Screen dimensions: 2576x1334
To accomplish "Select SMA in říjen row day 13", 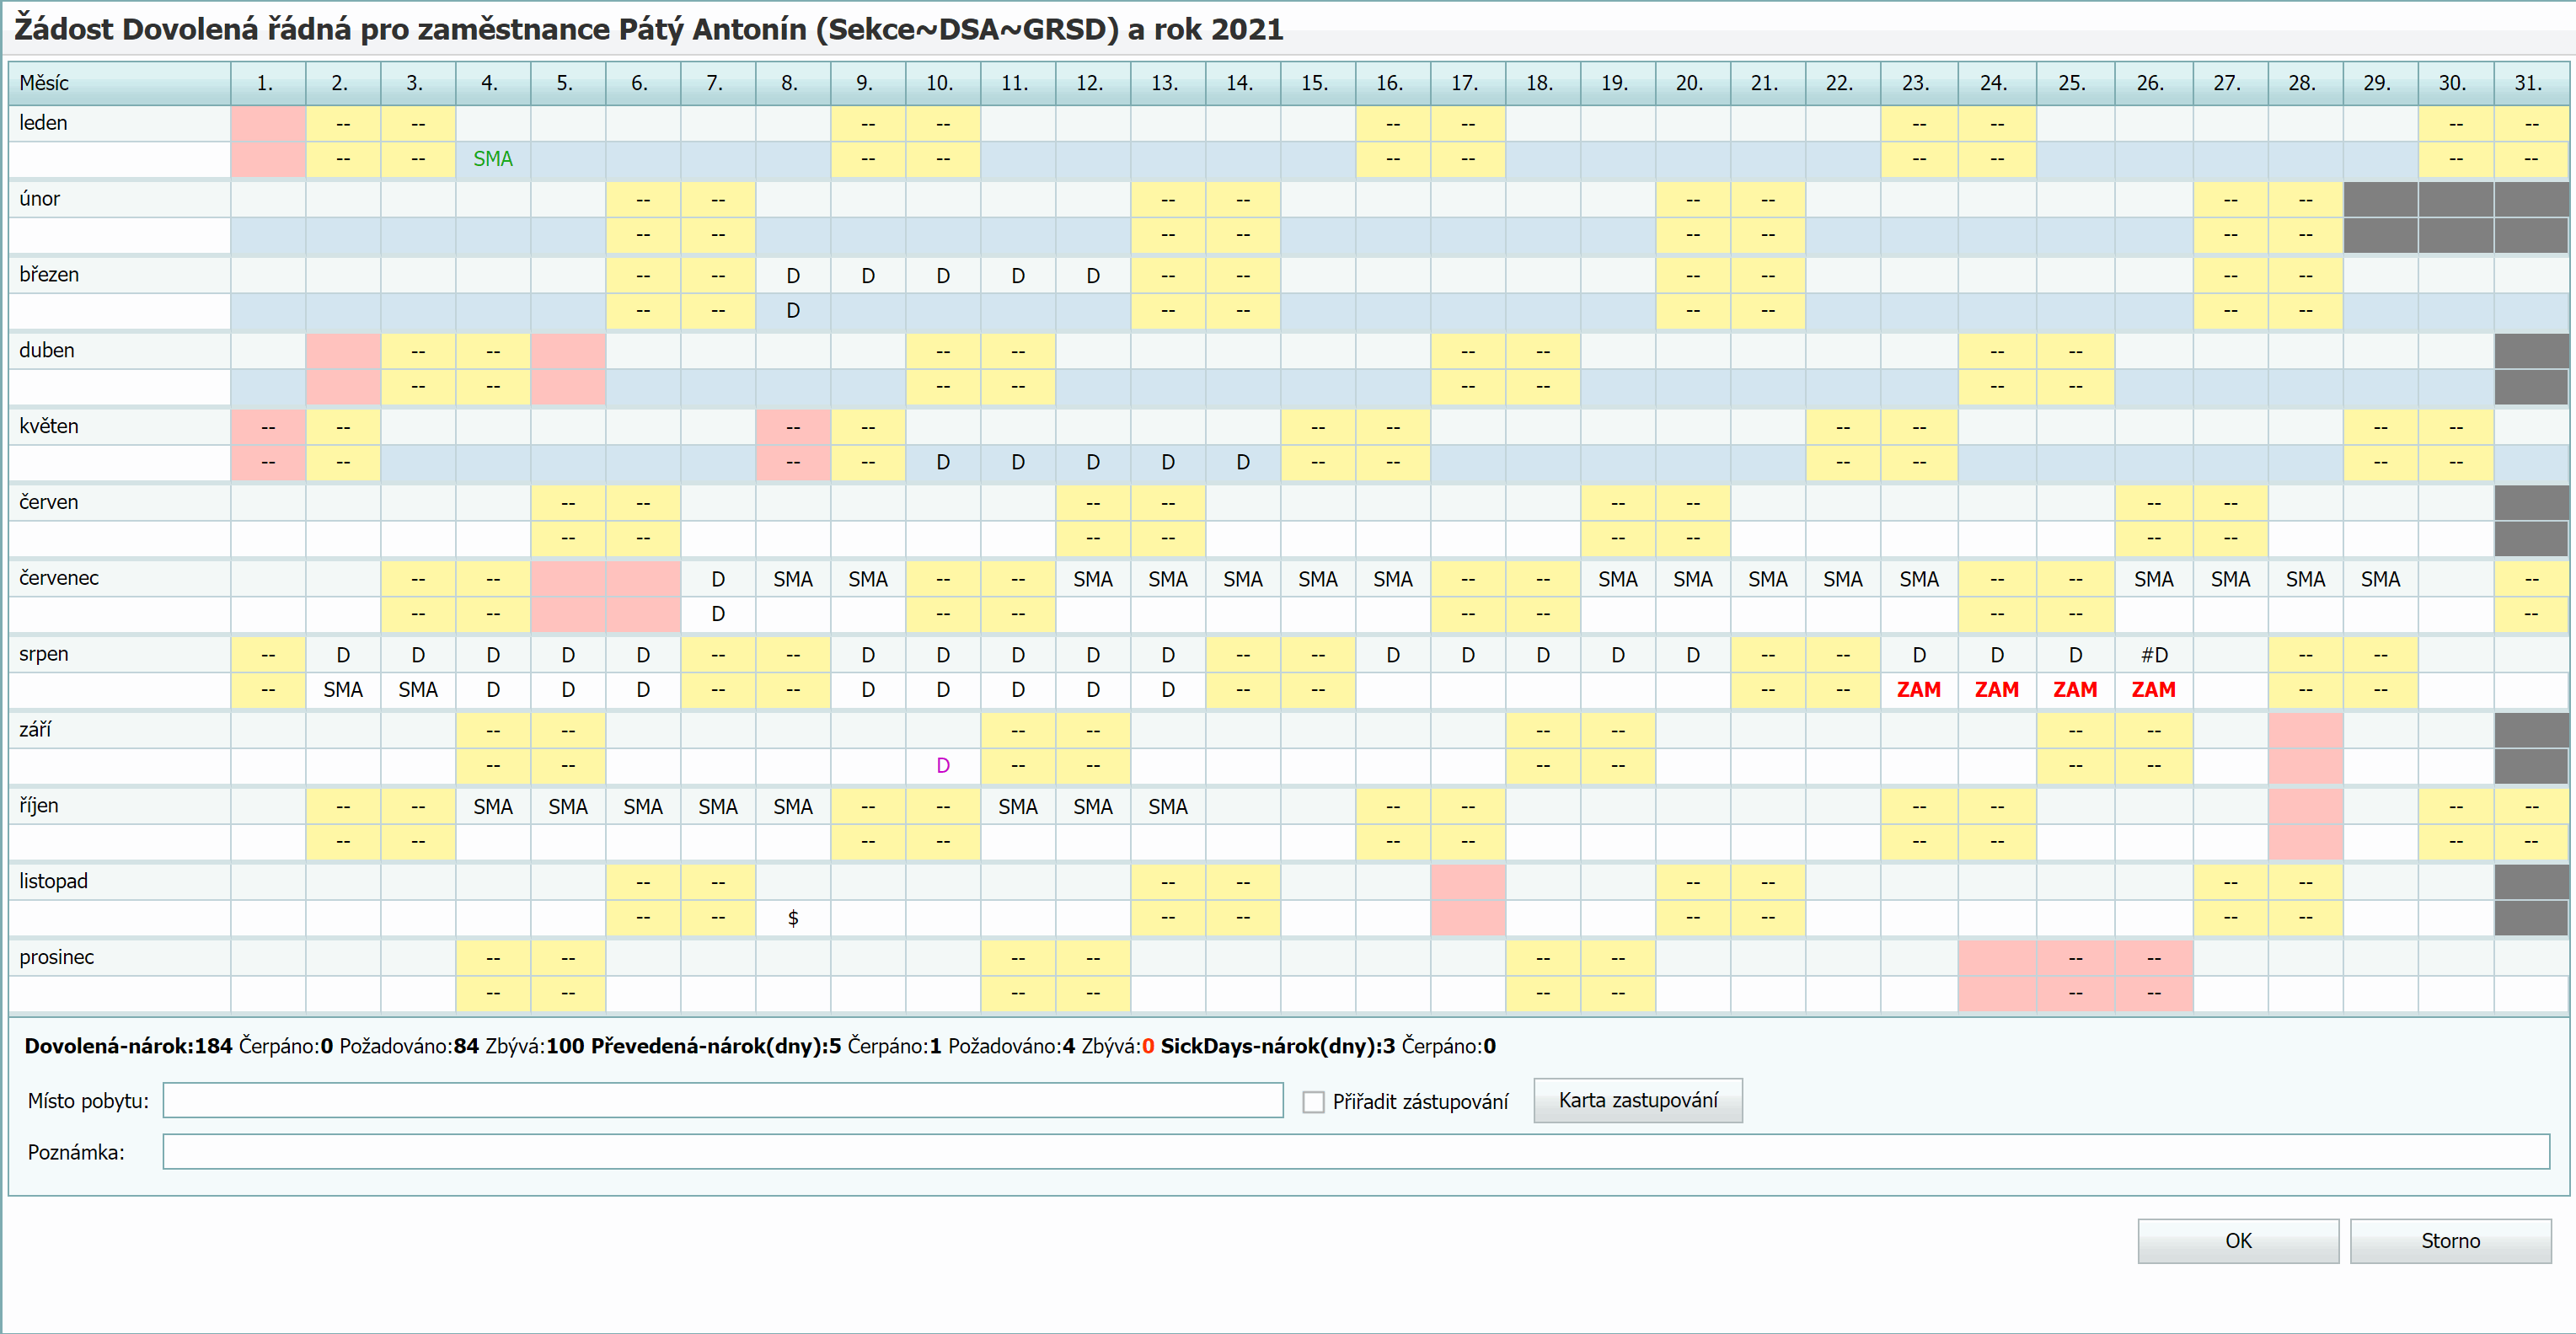I will (1168, 807).
